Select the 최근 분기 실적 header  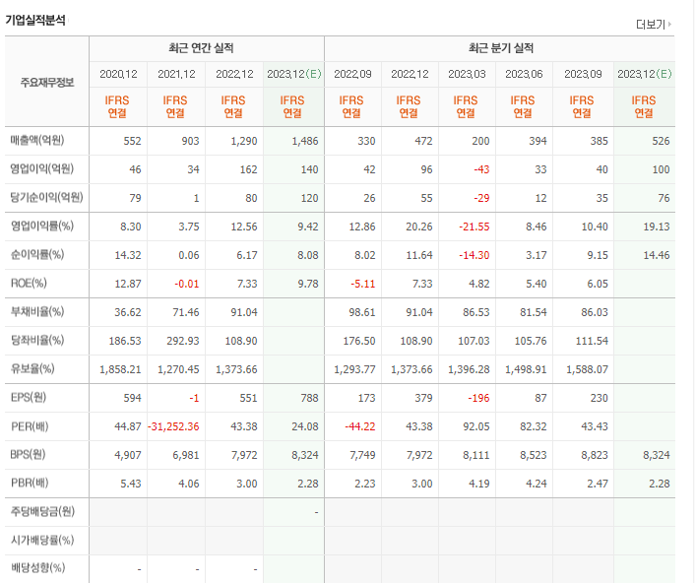point(501,48)
